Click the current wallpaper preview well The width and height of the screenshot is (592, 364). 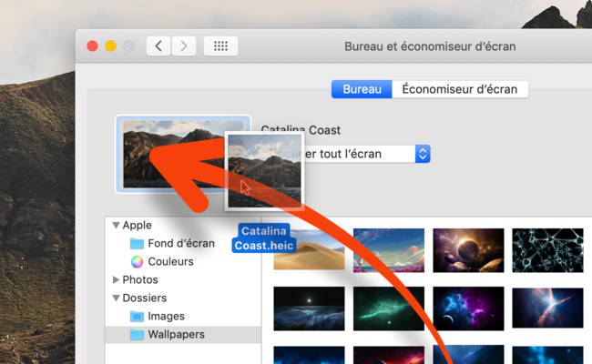(x=183, y=154)
